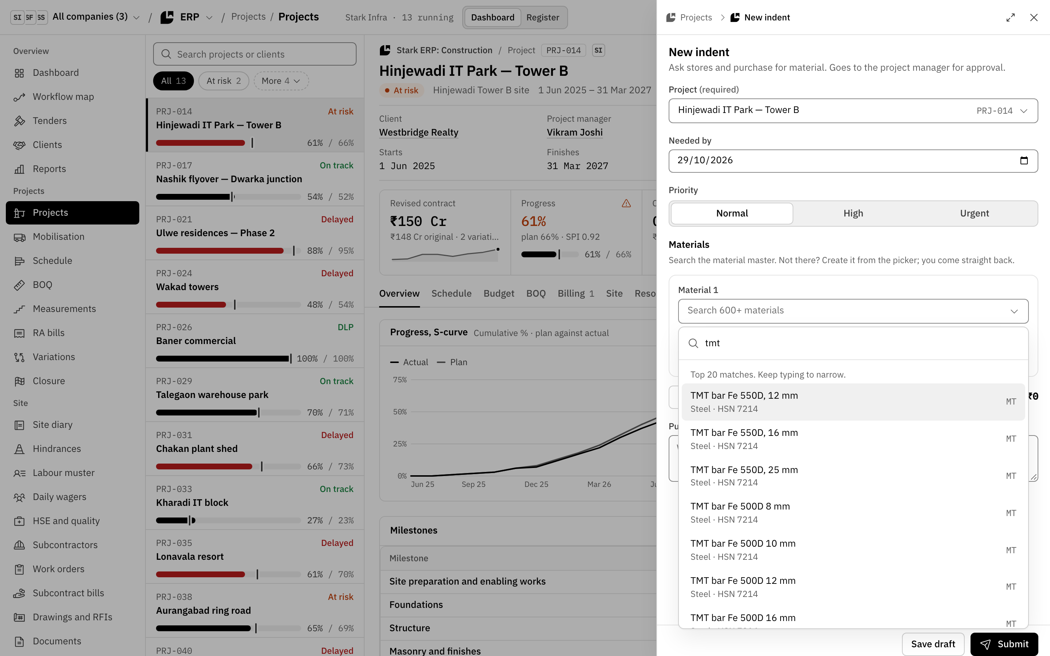The image size is (1050, 656).
Task: Select TMT bar Fe 550D, 12 mm
Action: pos(853,402)
